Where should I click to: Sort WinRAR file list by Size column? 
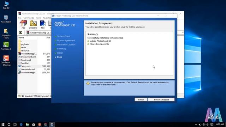tap(48, 37)
